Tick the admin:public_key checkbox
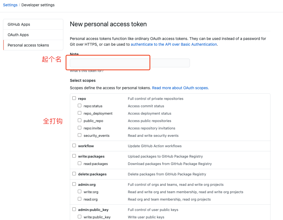Image resolution: width=283 pixels, height=220 pixels. click(74, 209)
